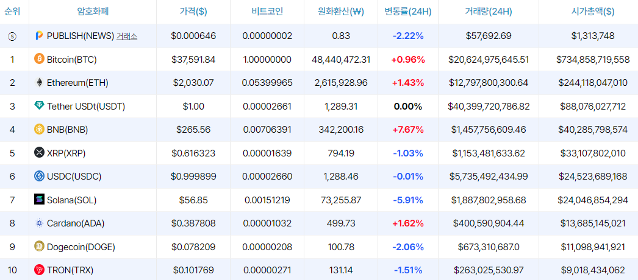The height and width of the screenshot is (280, 638).
Task: Select Tether volume $40,399,720,786.82
Action: (x=489, y=107)
